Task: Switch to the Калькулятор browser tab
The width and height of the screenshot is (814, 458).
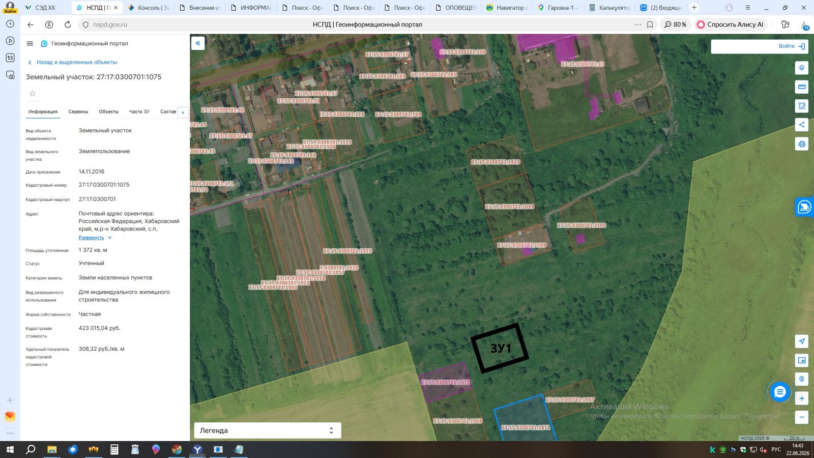Action: tap(609, 8)
